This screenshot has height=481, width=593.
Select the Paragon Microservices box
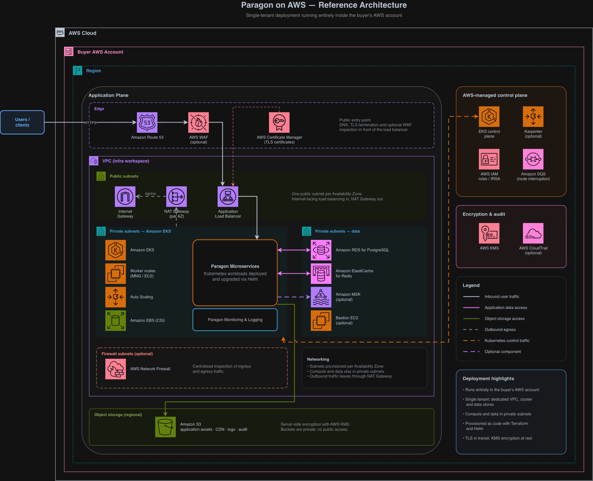click(235, 273)
